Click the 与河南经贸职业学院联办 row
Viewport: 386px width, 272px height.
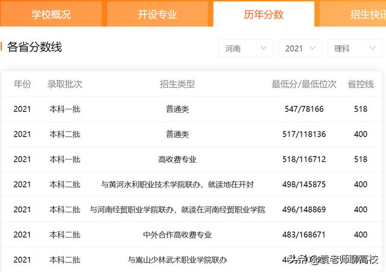pyautogui.click(x=177, y=210)
